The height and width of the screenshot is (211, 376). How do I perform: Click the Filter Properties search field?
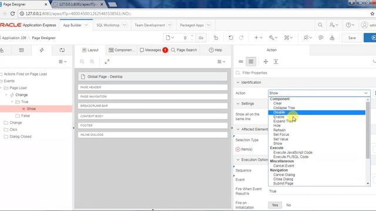[304, 73]
